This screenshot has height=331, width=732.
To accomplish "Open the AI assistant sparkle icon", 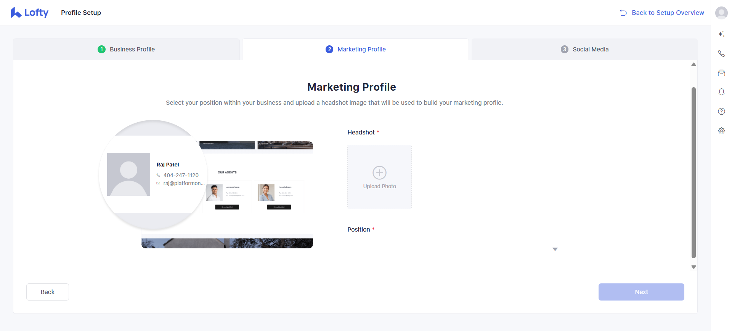I will coord(721,34).
